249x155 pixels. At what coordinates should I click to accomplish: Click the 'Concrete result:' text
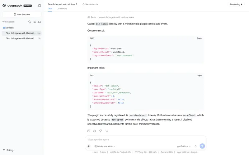tap(96, 30)
